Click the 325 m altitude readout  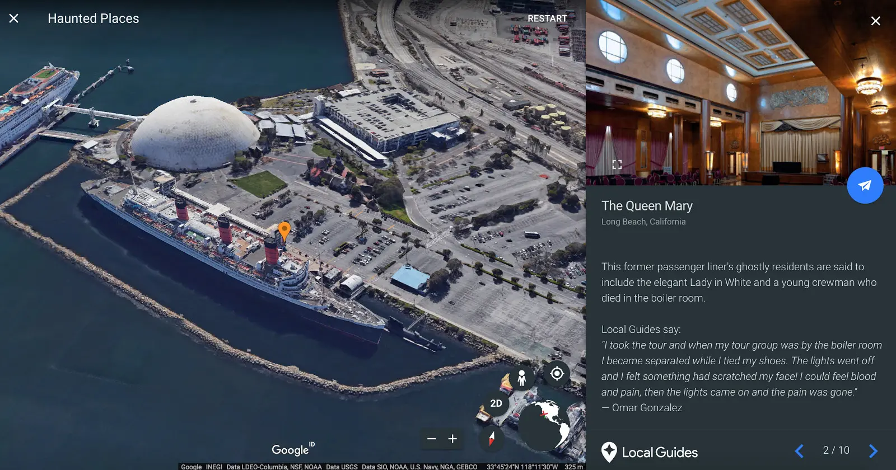[573, 467]
